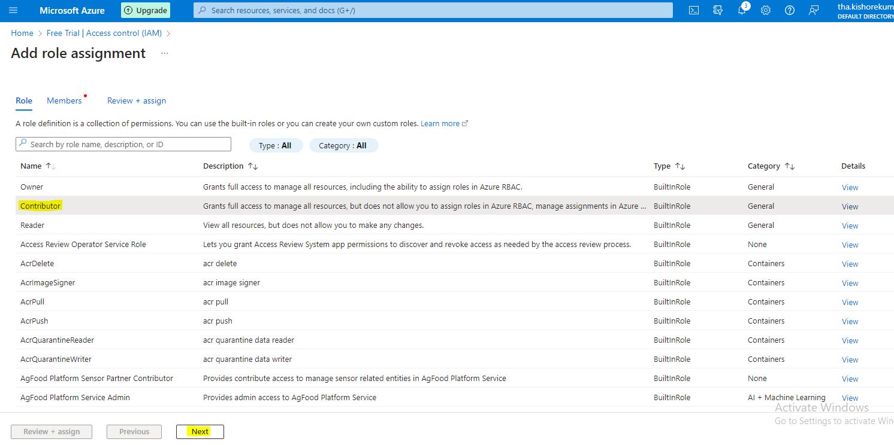This screenshot has height=445, width=894.
Task: Select the Contributor role row
Action: click(x=41, y=206)
